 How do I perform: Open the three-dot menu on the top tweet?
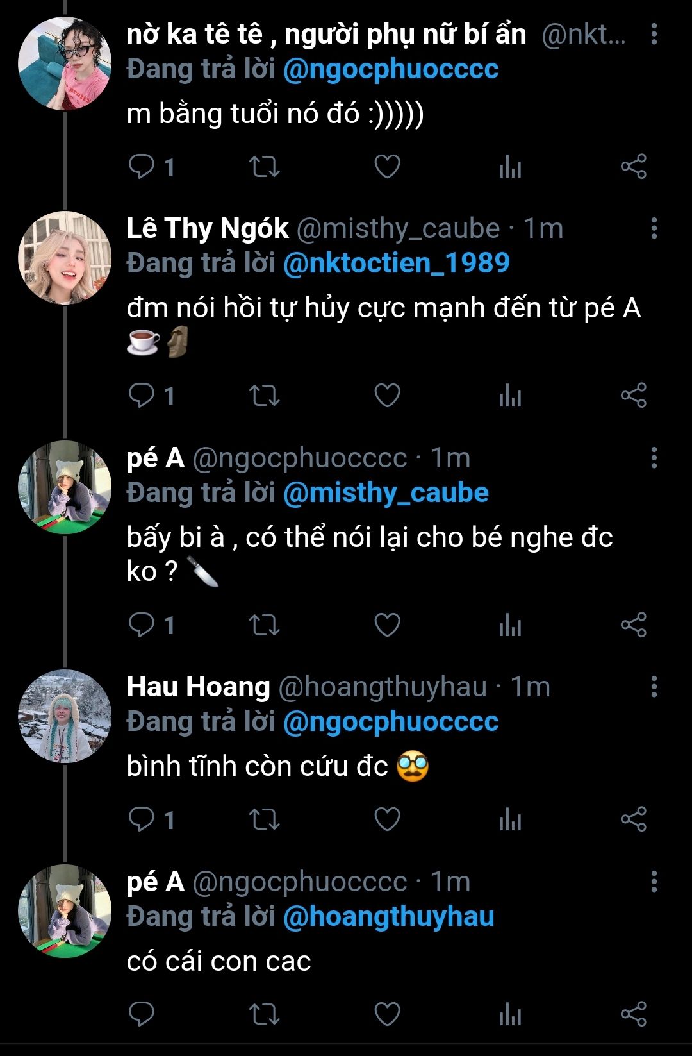pos(654,35)
